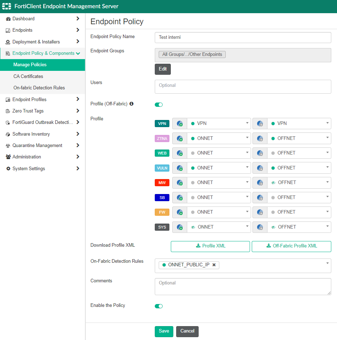The width and height of the screenshot is (337, 340).
Task: Click the Software Inventory icon
Action: click(x=8, y=134)
